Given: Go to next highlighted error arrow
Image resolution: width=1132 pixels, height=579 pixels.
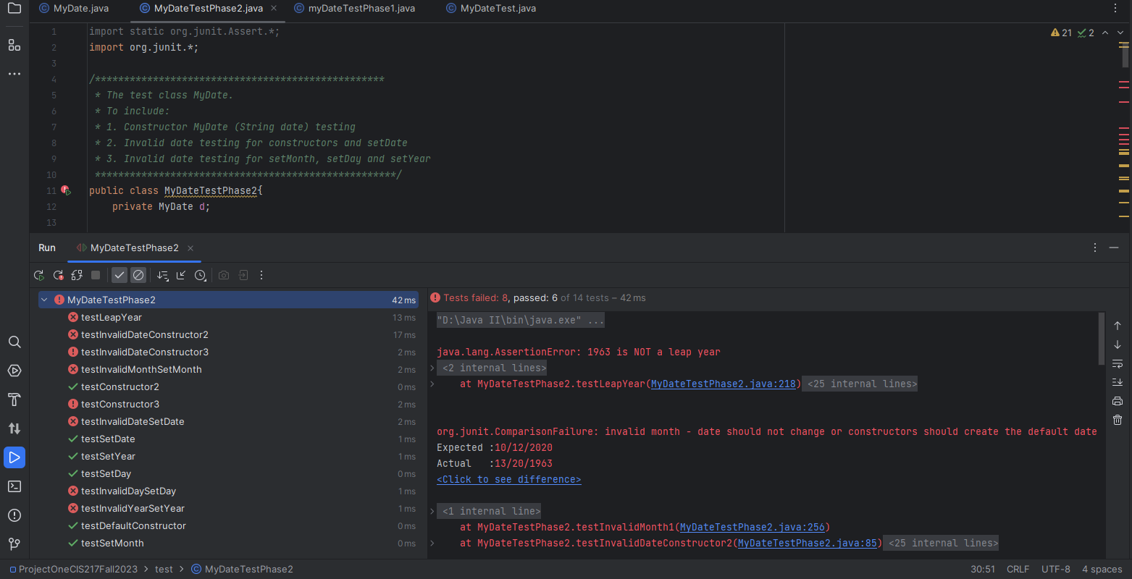Looking at the screenshot, I should coord(1121,33).
